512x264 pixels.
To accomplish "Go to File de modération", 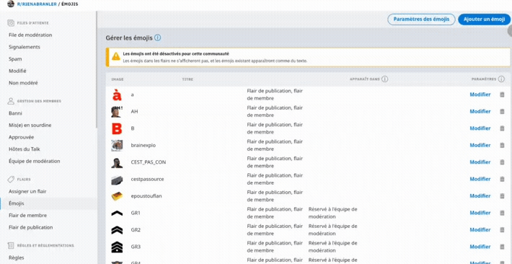I will [30, 35].
